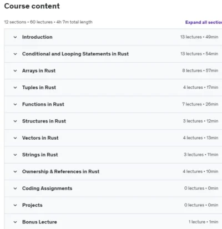Expand the Projects section chevron
222x229 pixels.
point(15,205)
